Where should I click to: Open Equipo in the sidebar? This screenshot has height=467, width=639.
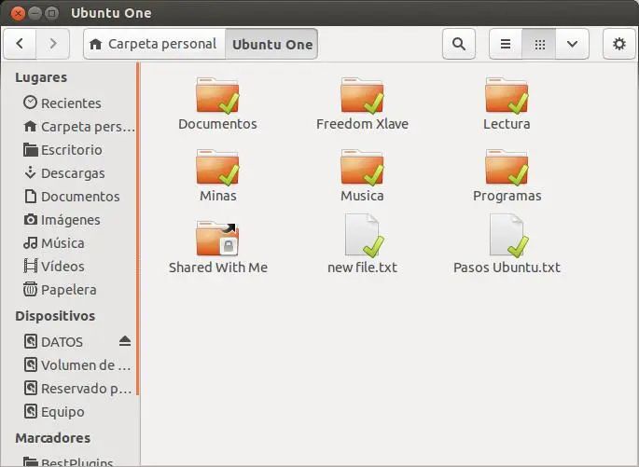69,412
